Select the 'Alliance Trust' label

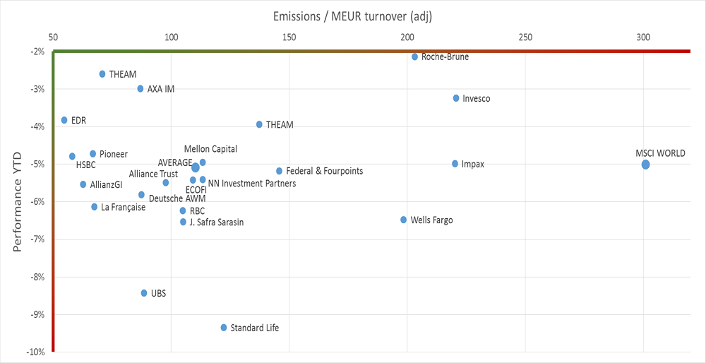(153, 174)
